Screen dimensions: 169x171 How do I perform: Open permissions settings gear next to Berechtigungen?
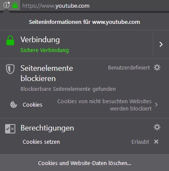[157, 127]
